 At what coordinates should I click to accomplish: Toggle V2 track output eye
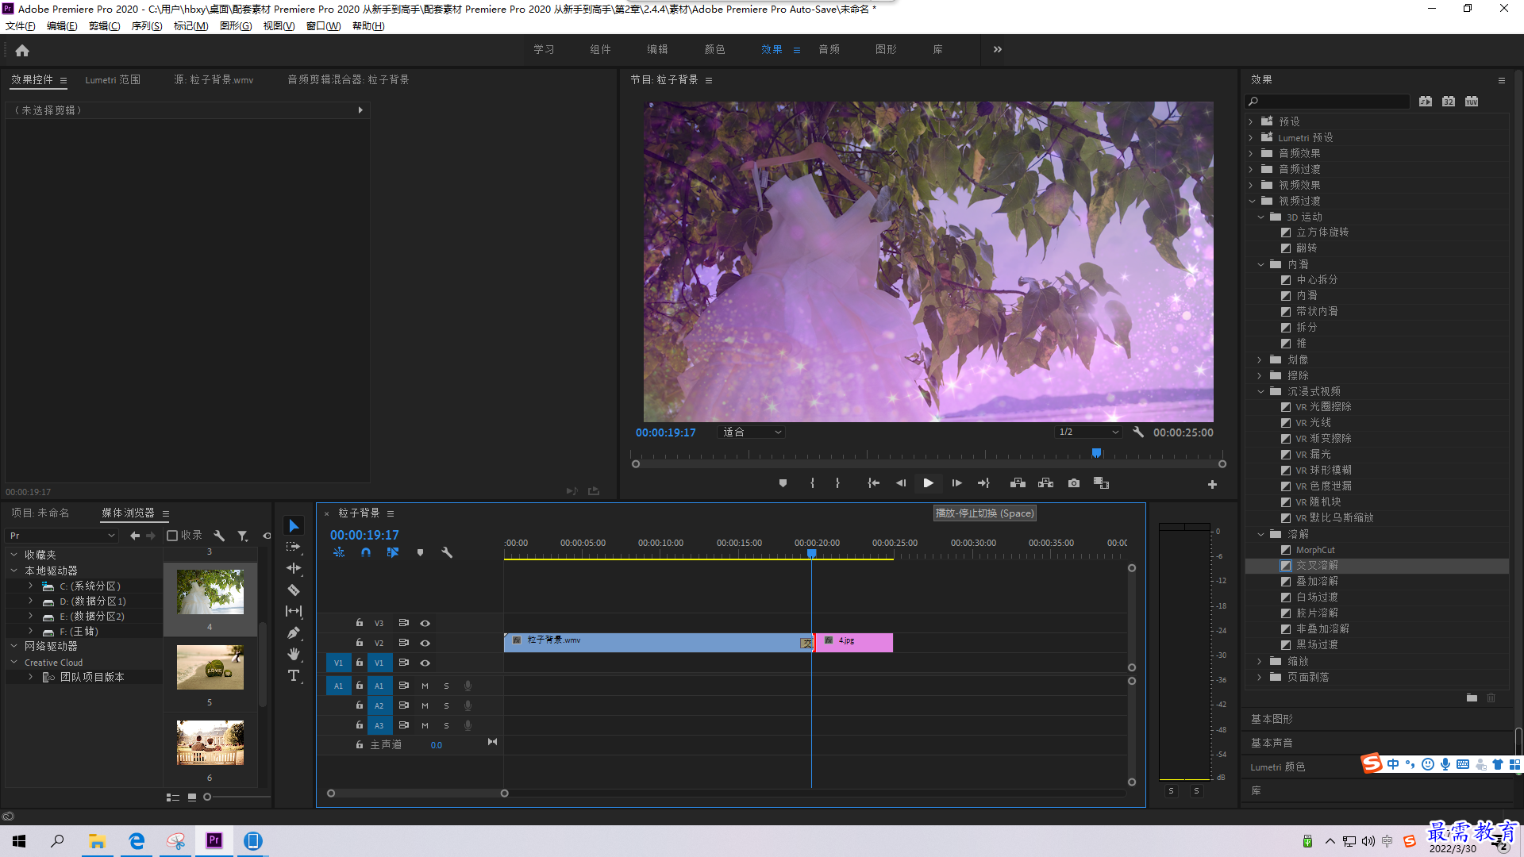point(425,643)
